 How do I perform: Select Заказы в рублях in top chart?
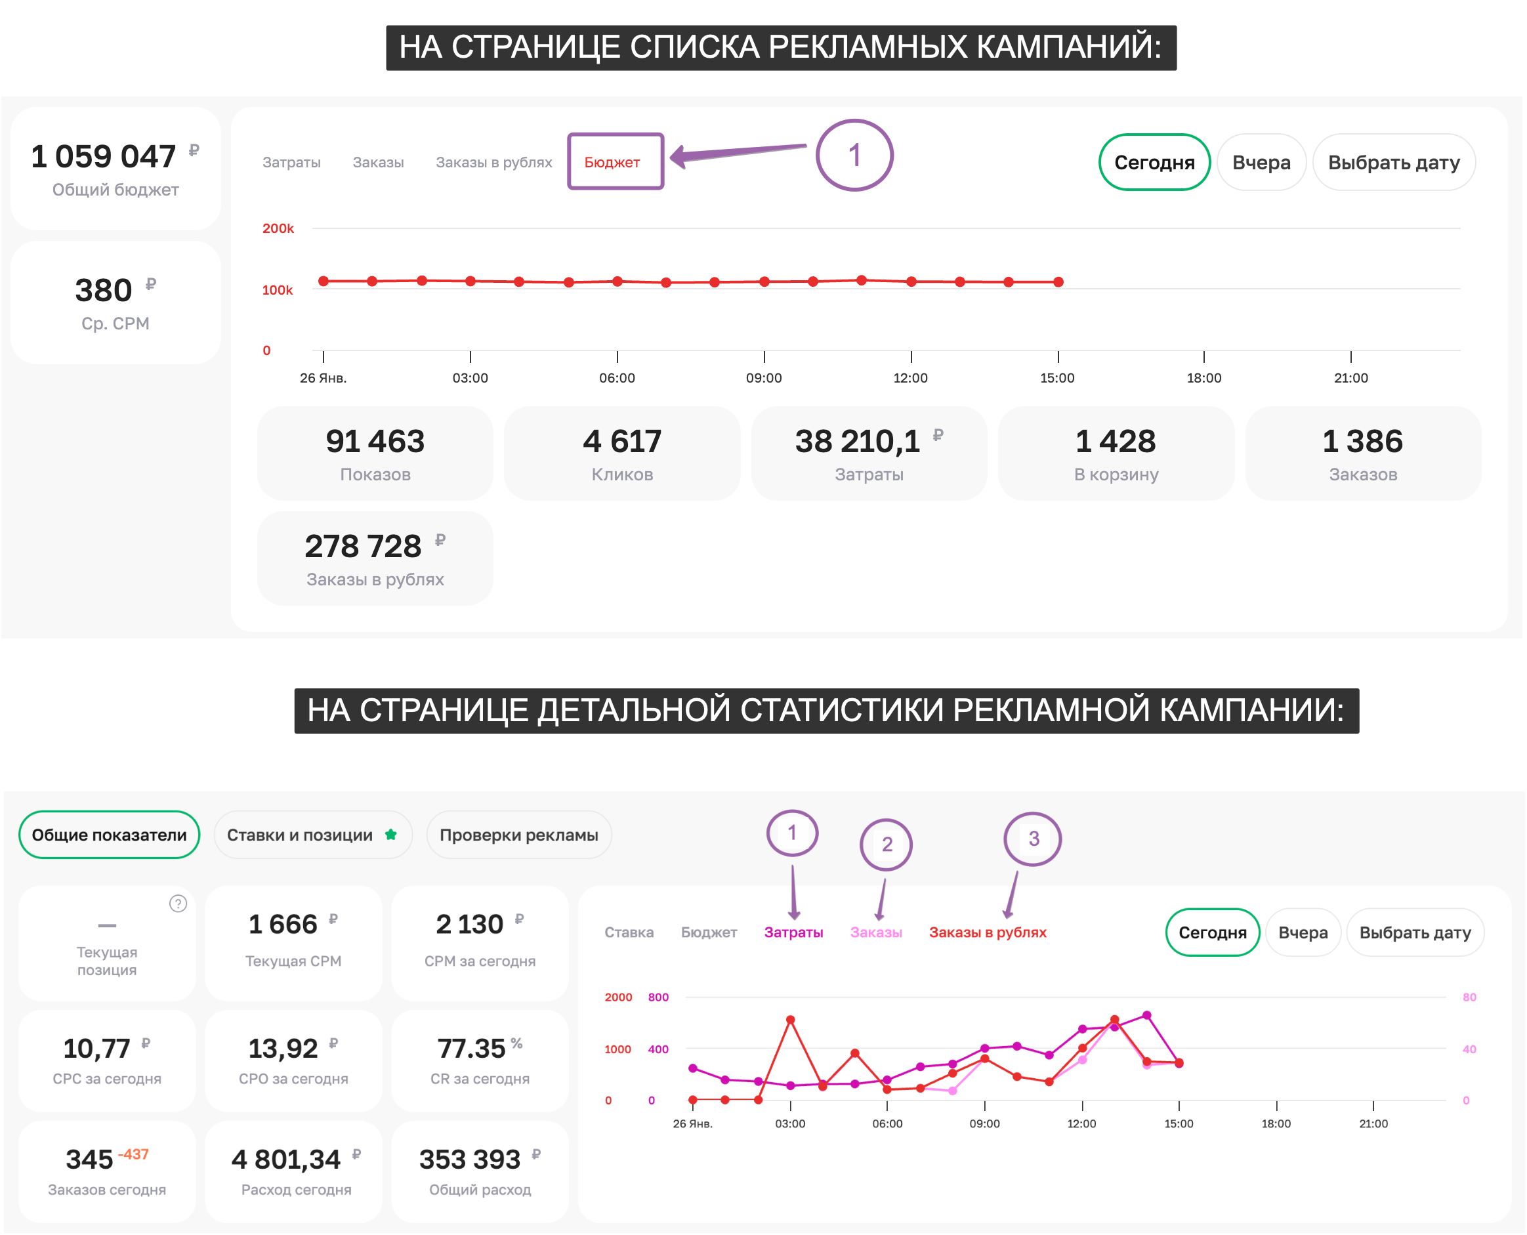point(493,162)
